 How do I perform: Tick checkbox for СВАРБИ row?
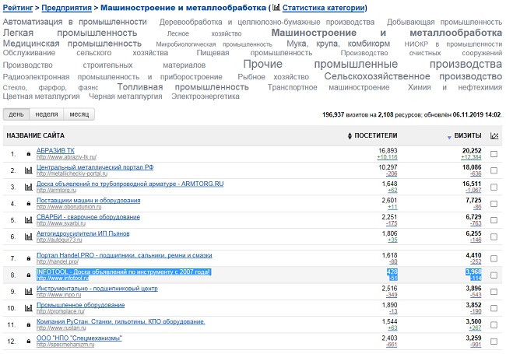[494, 220]
